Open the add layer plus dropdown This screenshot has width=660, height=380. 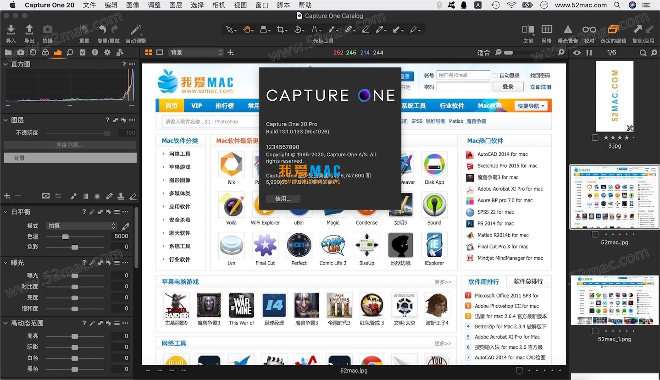click(x=7, y=196)
